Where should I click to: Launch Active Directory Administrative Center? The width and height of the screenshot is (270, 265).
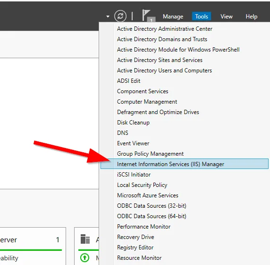pos(164,29)
